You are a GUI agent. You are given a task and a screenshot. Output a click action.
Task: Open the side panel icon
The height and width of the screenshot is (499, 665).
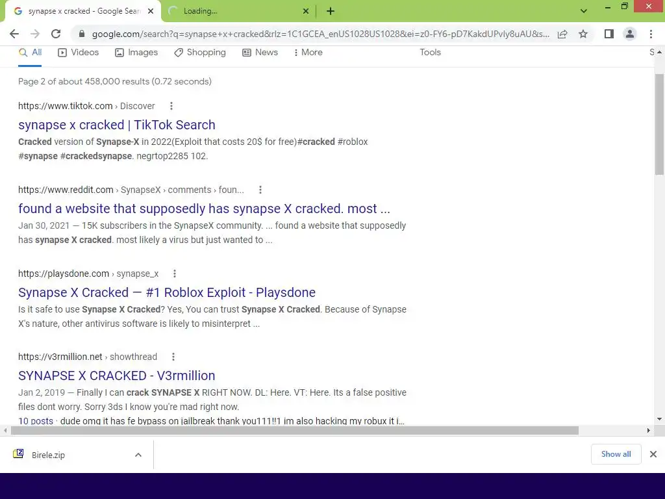(609, 34)
